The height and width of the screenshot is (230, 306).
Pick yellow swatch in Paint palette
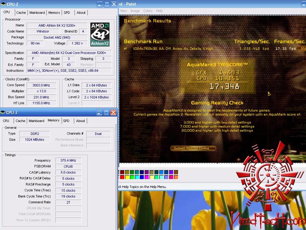click(127, 177)
